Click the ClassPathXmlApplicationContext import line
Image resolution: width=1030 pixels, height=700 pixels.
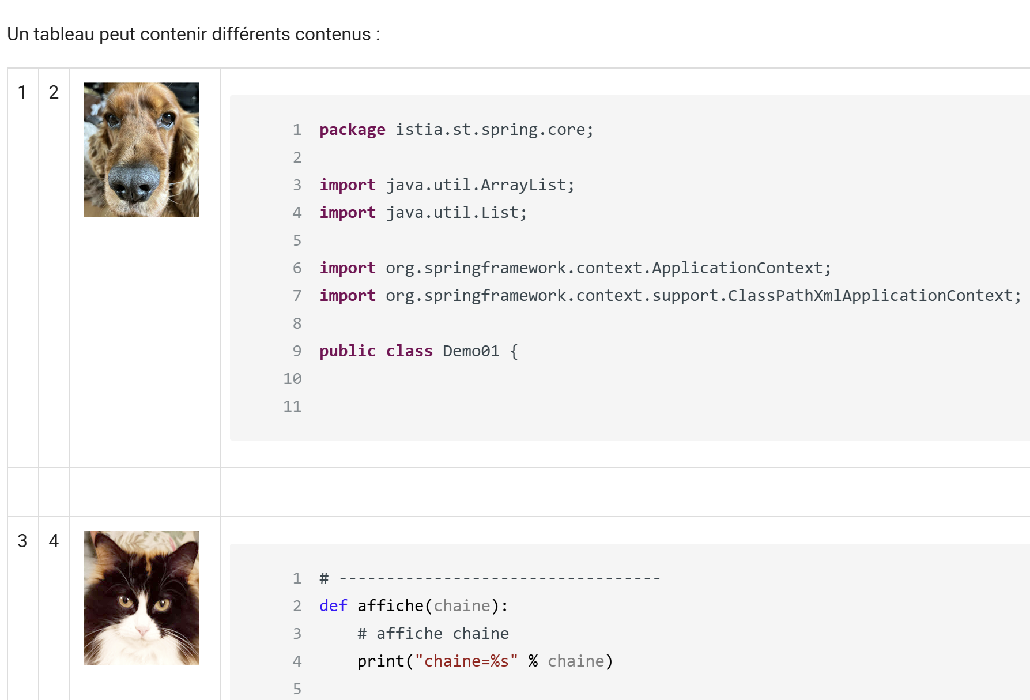[670, 296]
